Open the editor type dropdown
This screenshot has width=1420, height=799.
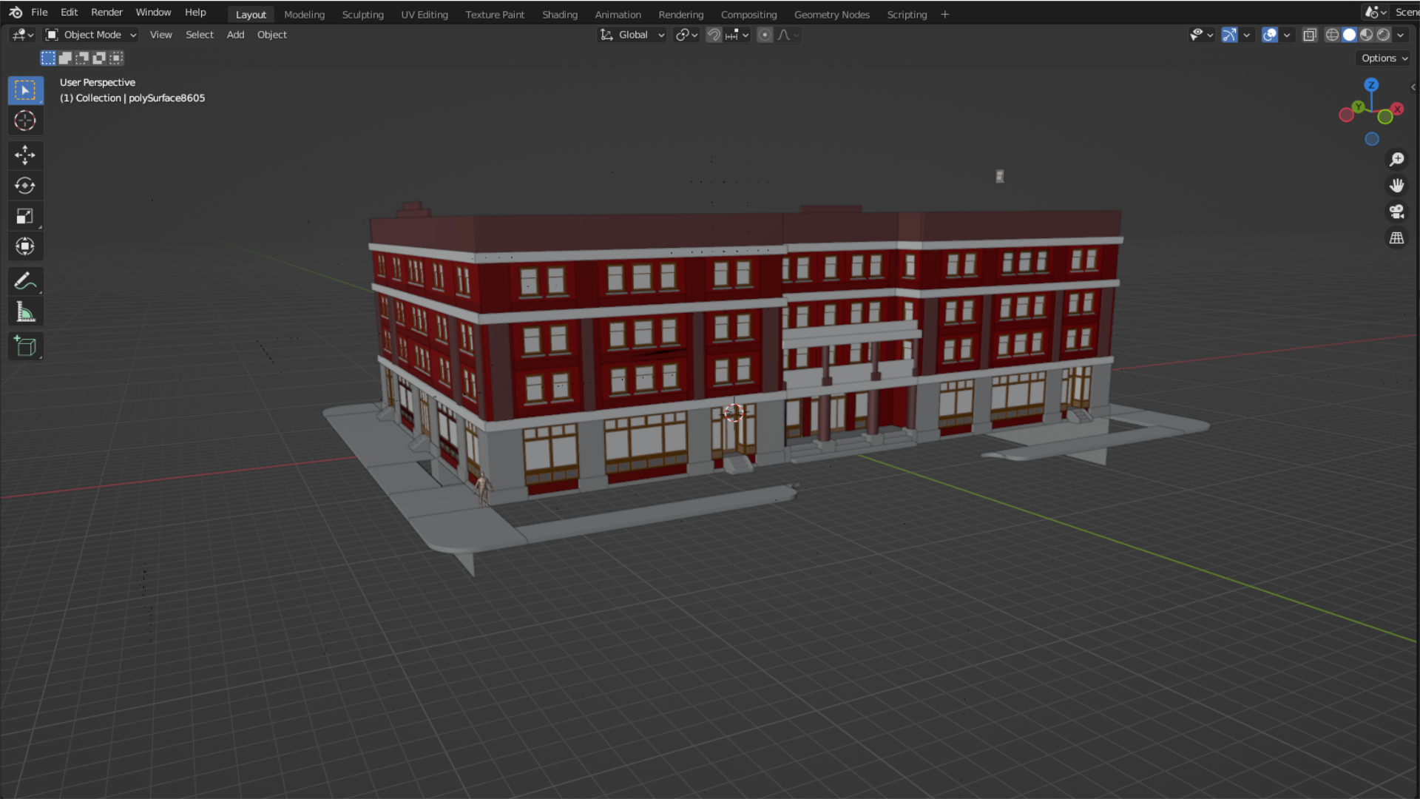coord(23,35)
